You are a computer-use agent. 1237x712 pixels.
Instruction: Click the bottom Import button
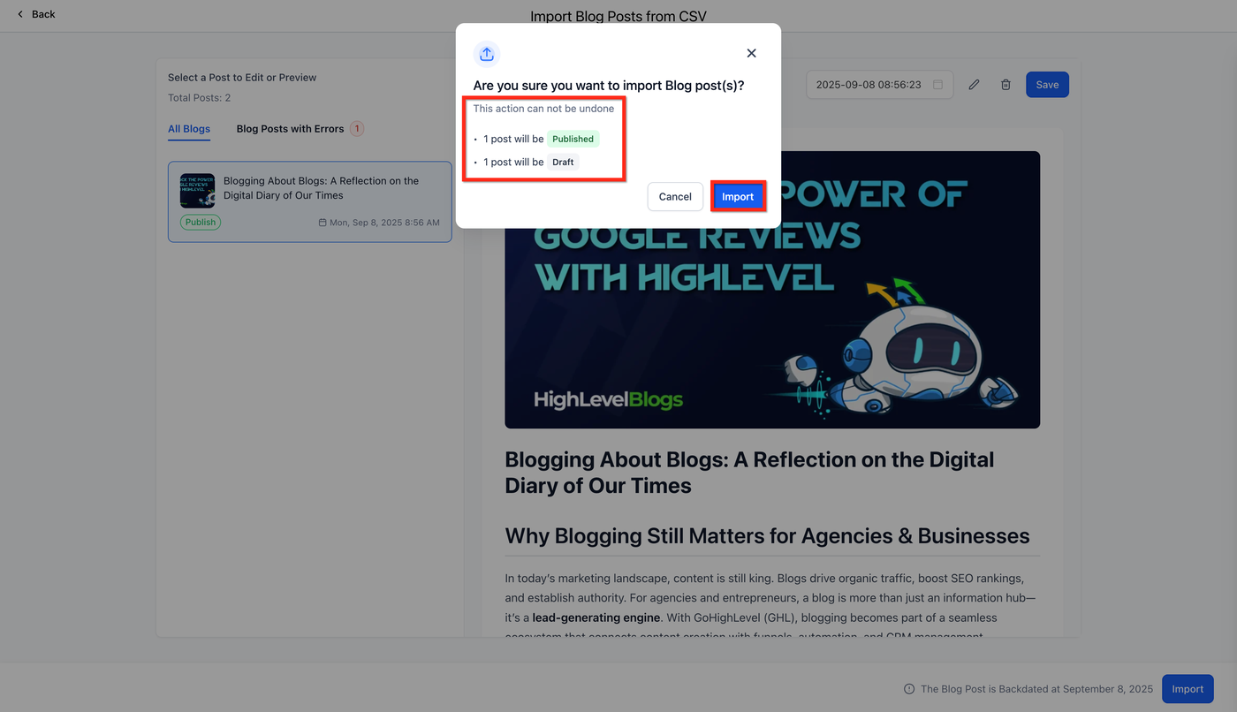1188,689
